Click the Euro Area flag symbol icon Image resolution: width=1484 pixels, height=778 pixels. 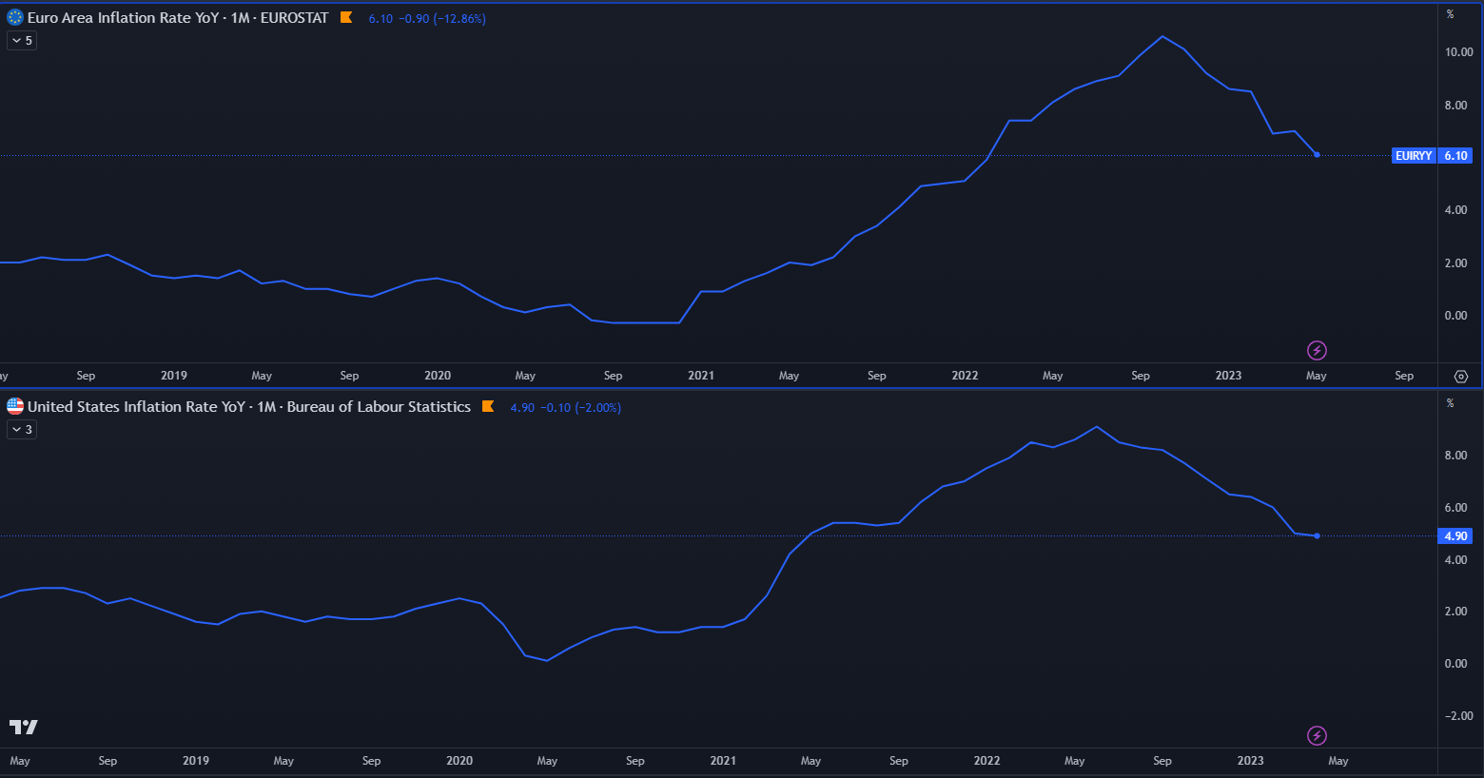(15, 17)
